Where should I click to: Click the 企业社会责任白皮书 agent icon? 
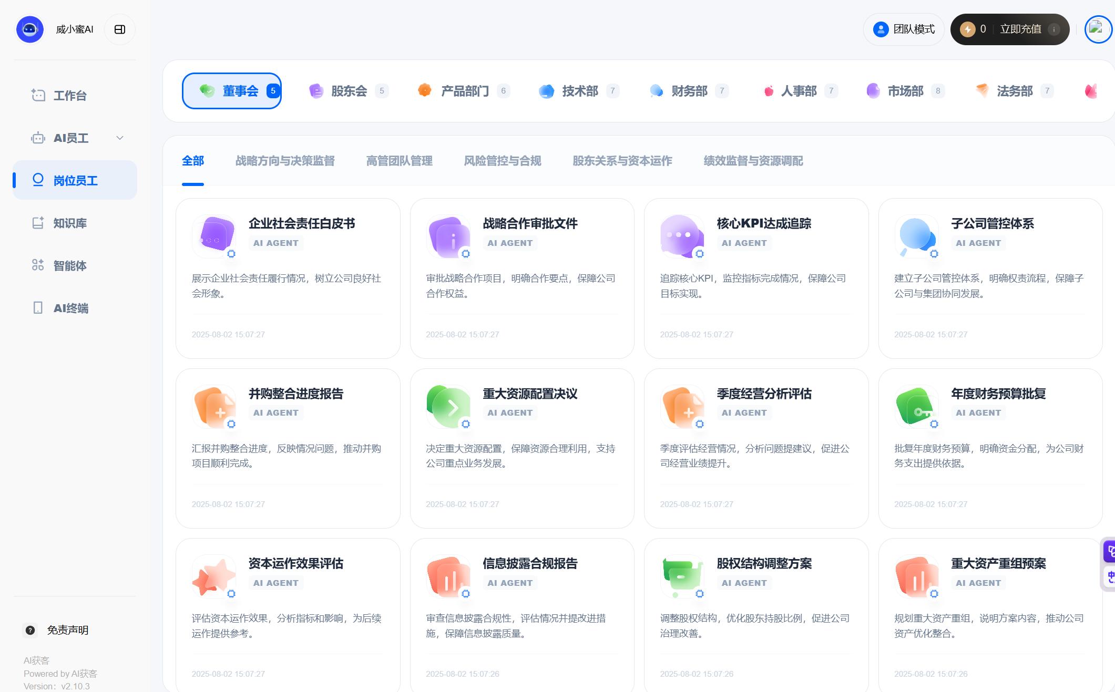pyautogui.click(x=214, y=236)
